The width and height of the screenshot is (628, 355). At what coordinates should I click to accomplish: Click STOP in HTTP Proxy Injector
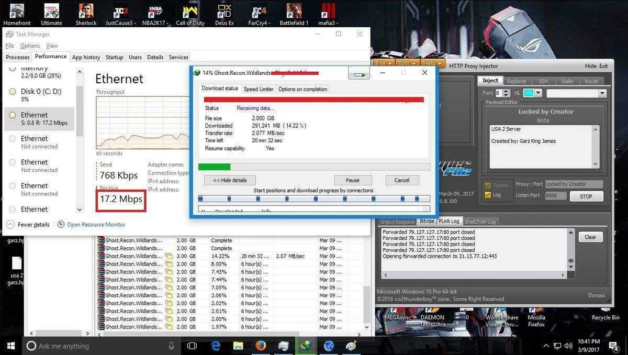click(x=586, y=196)
